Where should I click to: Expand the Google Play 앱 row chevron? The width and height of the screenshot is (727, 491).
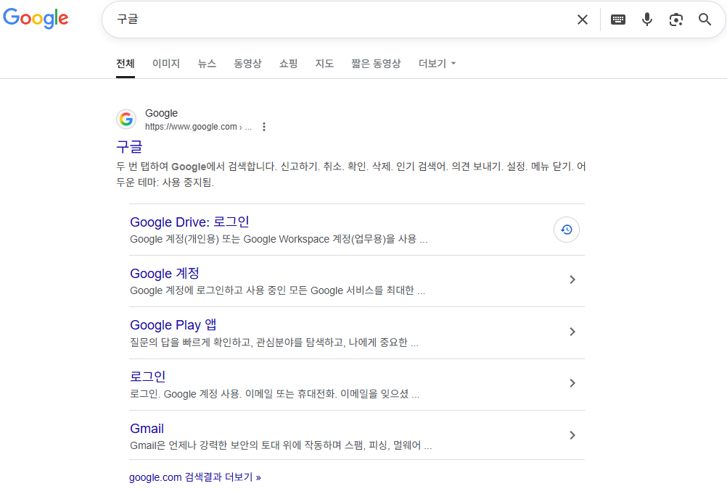(x=572, y=332)
